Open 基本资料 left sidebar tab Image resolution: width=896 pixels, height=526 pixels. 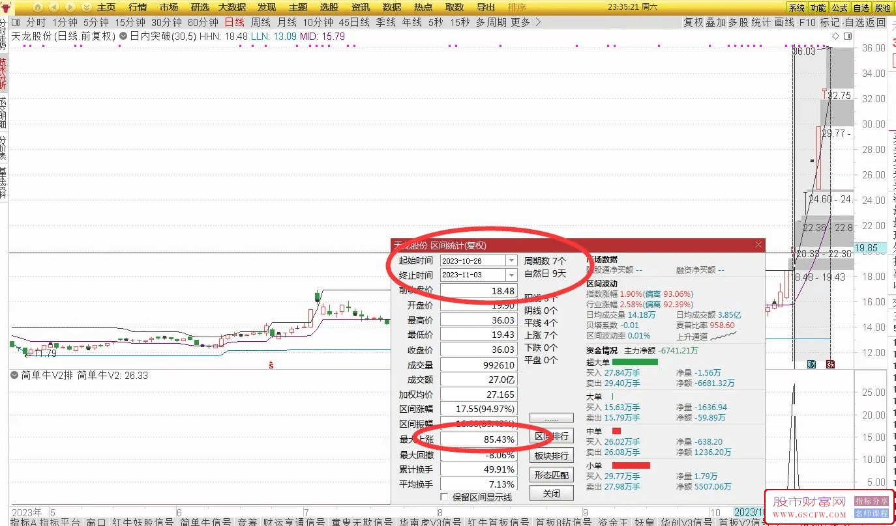pyautogui.click(x=4, y=183)
